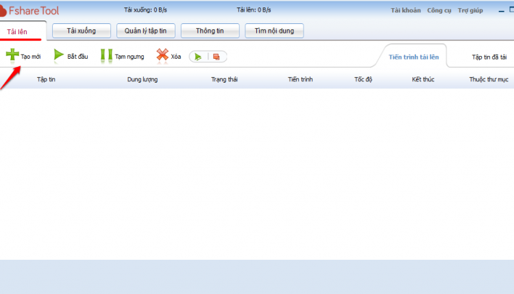514x294 pixels.
Task: Click the Fshare Tool cloud logo
Action: pyautogui.click(x=3, y=11)
